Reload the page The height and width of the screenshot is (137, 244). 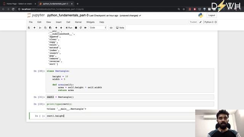[x=13, y=9]
